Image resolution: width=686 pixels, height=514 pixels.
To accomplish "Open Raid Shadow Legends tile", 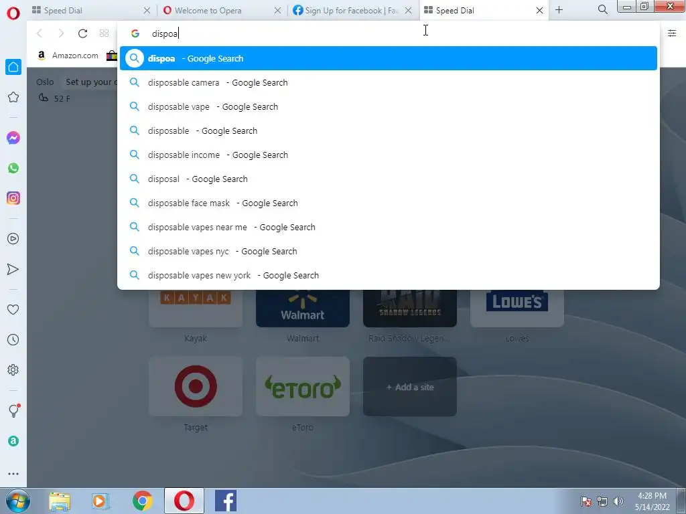I will (410, 308).
